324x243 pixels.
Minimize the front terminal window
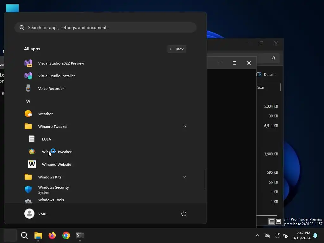220,63
